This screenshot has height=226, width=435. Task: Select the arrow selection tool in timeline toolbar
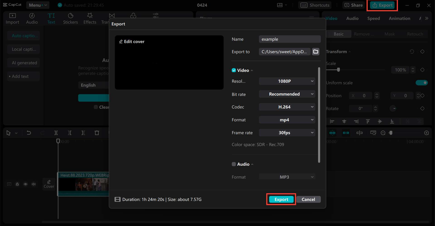[x=8, y=133]
